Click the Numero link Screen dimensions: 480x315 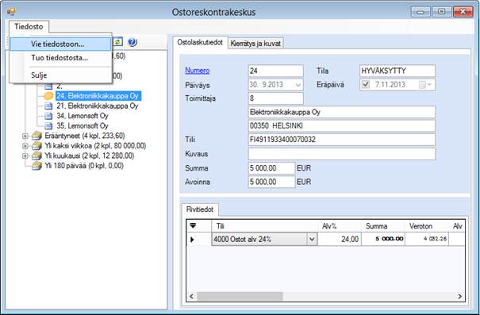coord(197,71)
